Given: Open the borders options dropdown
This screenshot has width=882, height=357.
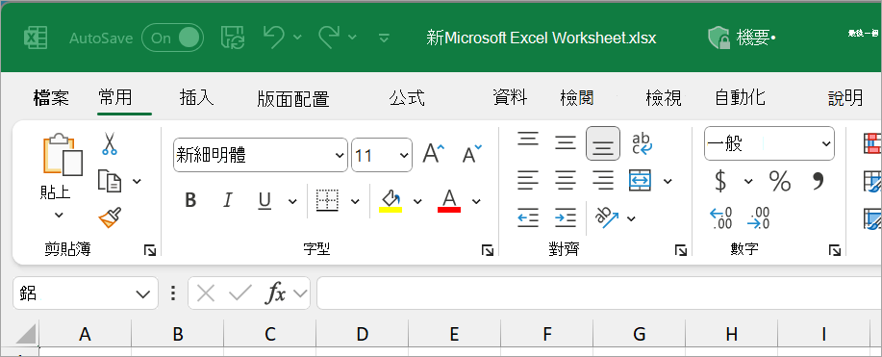Looking at the screenshot, I should (x=355, y=201).
